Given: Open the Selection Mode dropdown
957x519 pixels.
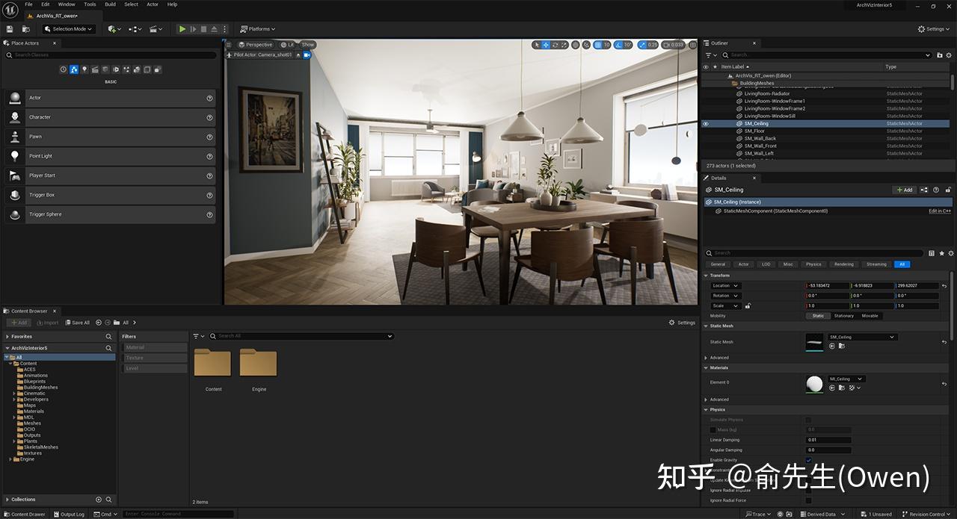Looking at the screenshot, I should 68,28.
